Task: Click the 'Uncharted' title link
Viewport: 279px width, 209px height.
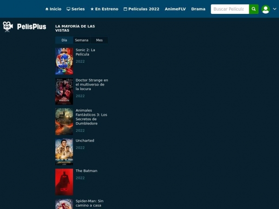Action: [85, 141]
